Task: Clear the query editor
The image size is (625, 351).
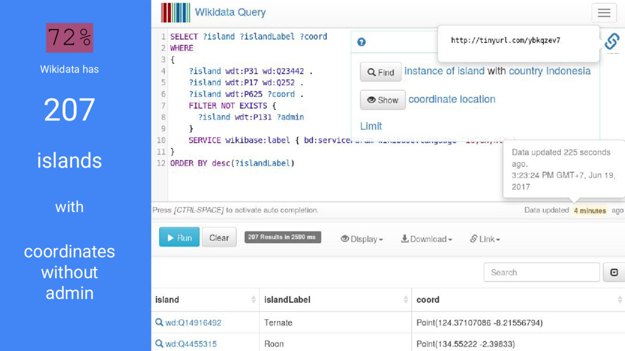Action: coord(219,237)
